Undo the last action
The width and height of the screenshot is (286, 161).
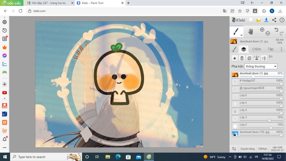(276, 30)
